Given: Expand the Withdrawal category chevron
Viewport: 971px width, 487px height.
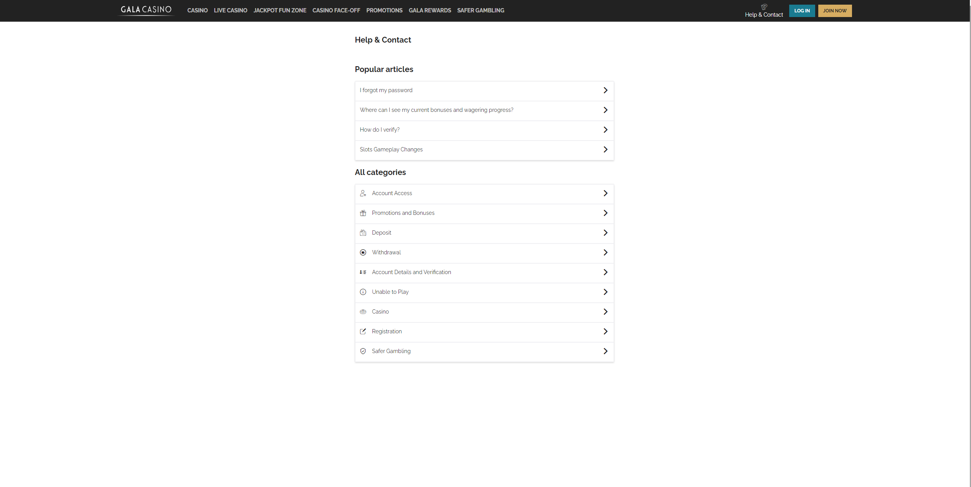Looking at the screenshot, I should 605,252.
